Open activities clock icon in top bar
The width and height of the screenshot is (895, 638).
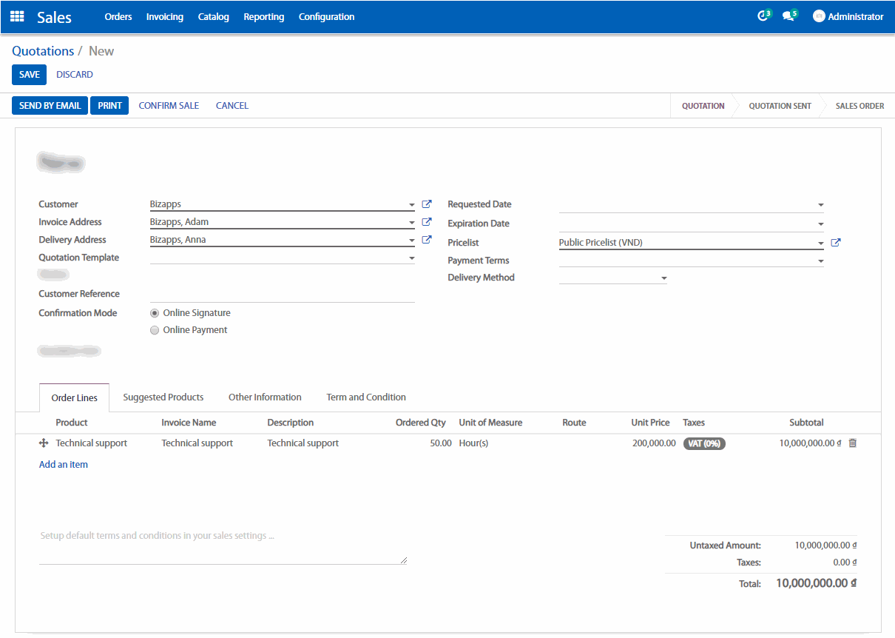coord(763,16)
